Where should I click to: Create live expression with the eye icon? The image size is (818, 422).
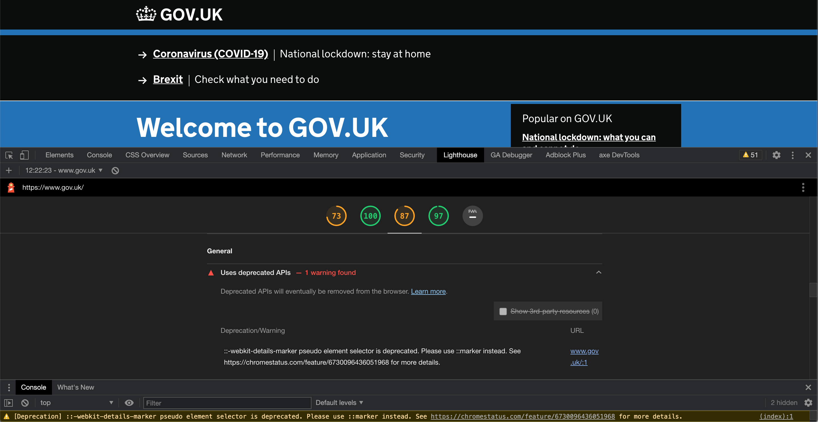click(129, 403)
